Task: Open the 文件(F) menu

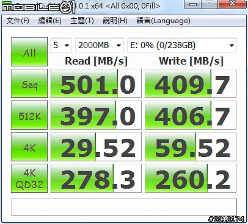Action: tap(18, 21)
